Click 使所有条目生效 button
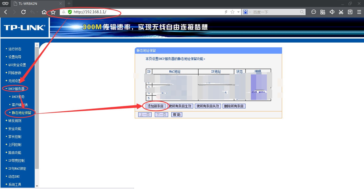The height and width of the screenshot is (189, 364). coord(180,106)
